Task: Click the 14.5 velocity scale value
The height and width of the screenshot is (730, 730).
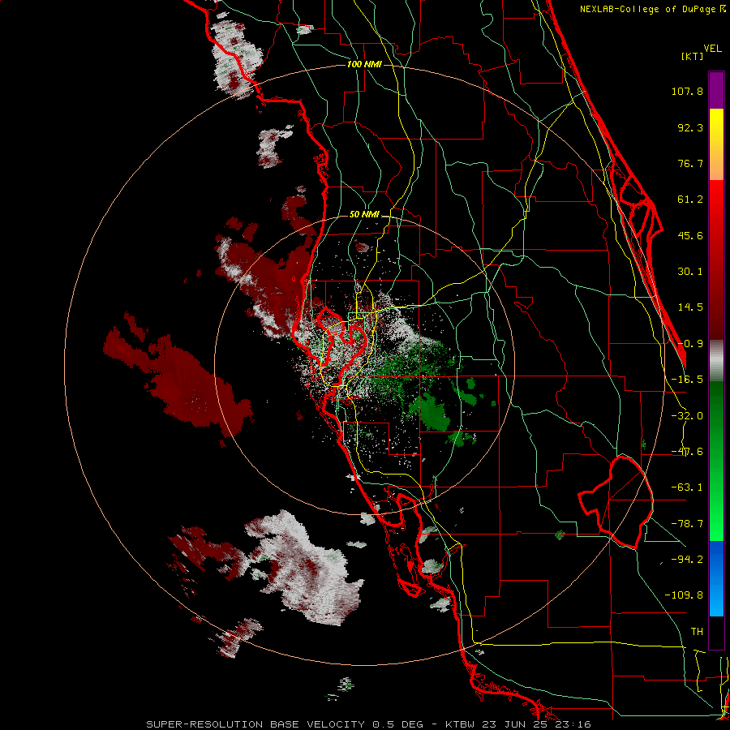Action: pos(690,307)
